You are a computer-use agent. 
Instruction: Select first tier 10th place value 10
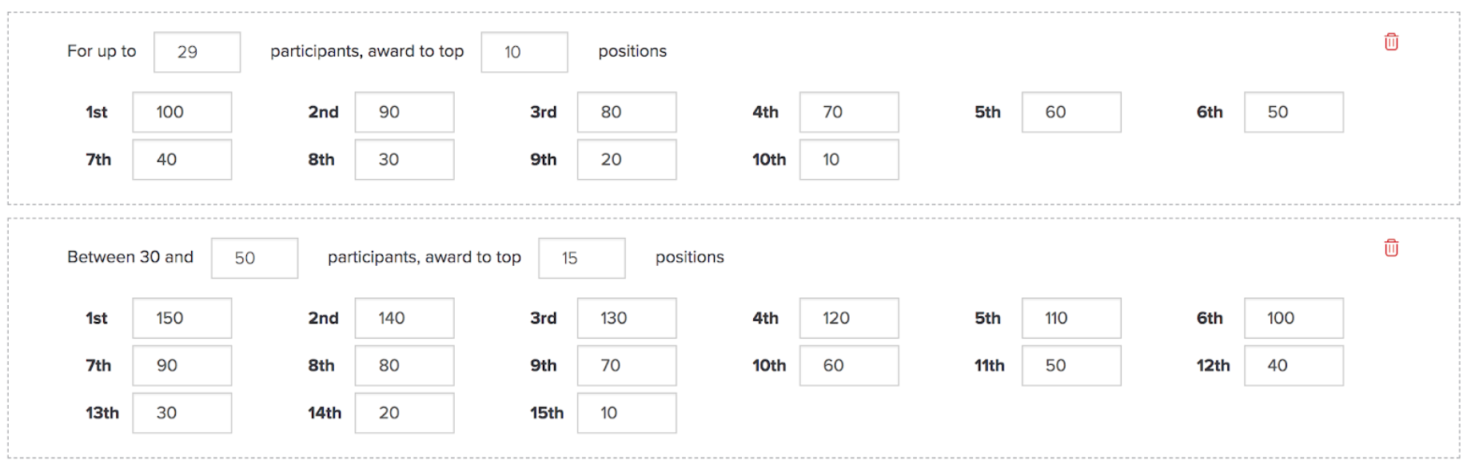click(849, 159)
